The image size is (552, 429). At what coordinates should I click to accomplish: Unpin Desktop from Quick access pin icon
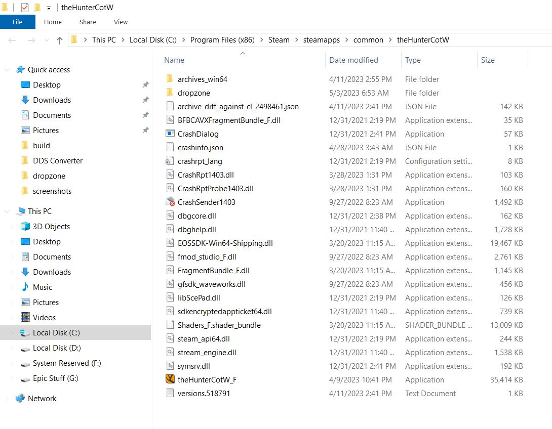[x=145, y=84]
